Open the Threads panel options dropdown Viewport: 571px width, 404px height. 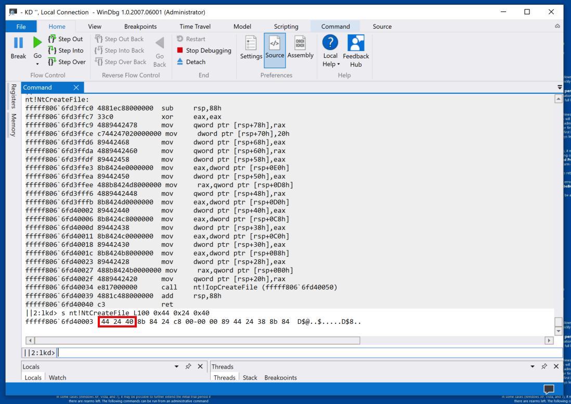point(533,367)
